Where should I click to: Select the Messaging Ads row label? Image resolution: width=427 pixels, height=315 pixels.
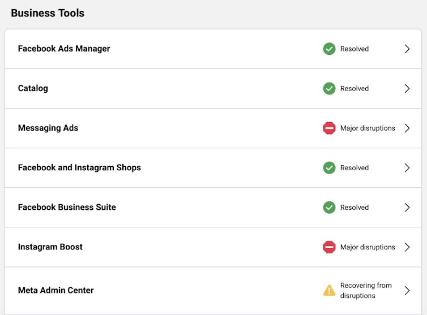[x=48, y=128]
